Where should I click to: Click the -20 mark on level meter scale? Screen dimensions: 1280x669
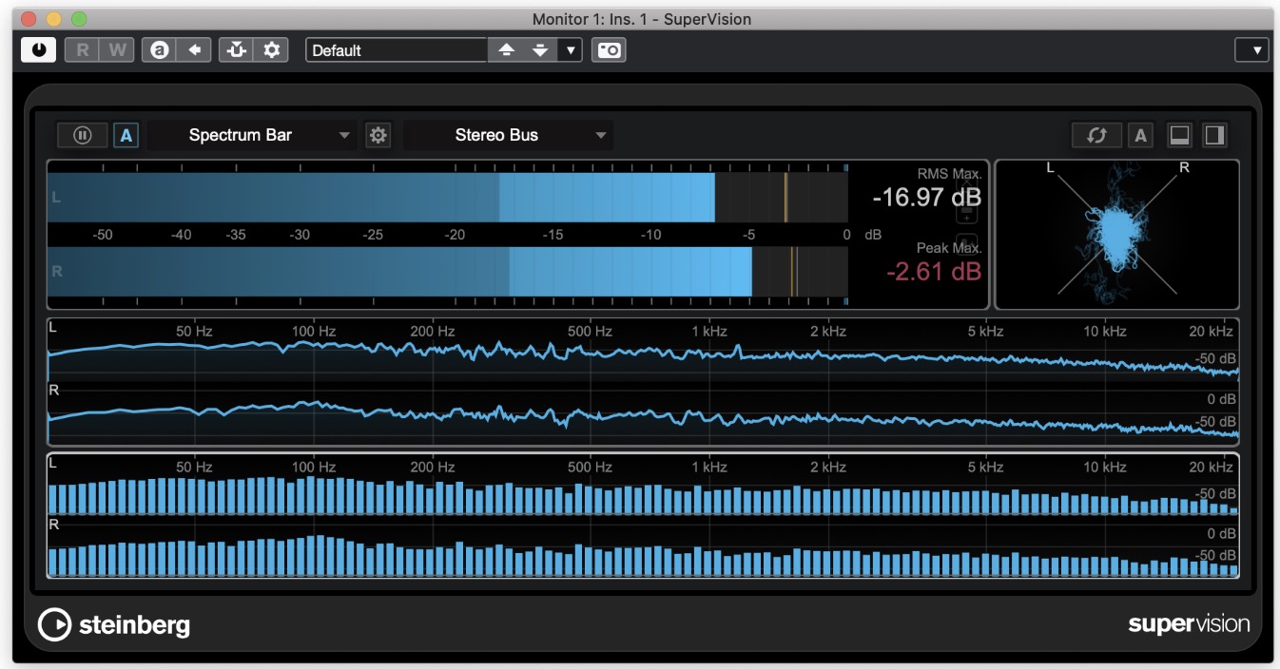coord(455,235)
